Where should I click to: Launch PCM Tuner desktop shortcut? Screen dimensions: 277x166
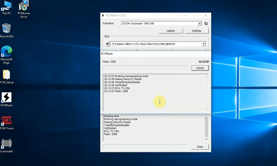(6, 123)
